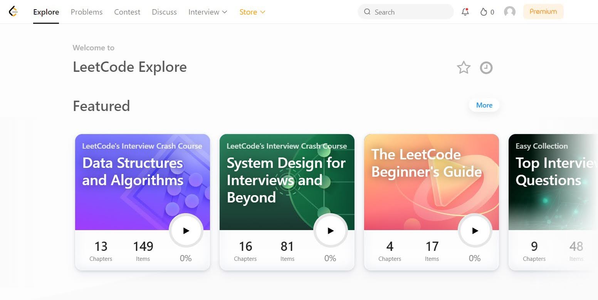Image resolution: width=598 pixels, height=300 pixels.
Task: Expand the Interview dropdown menu
Action: 208,12
